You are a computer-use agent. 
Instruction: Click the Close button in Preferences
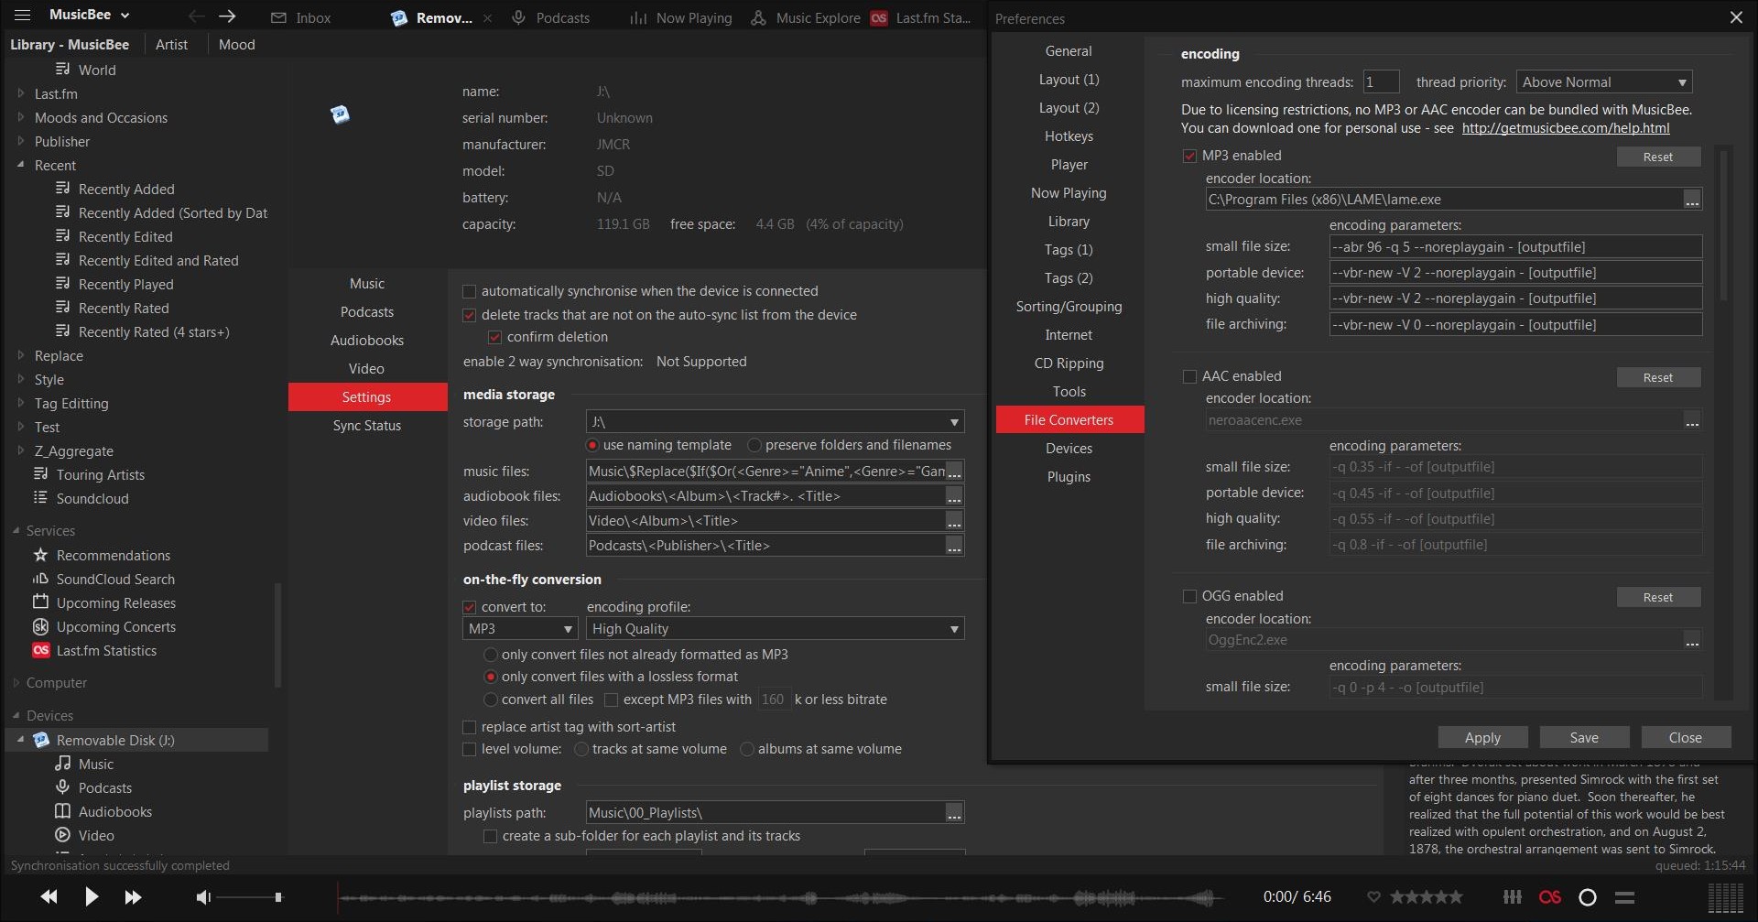click(x=1686, y=737)
